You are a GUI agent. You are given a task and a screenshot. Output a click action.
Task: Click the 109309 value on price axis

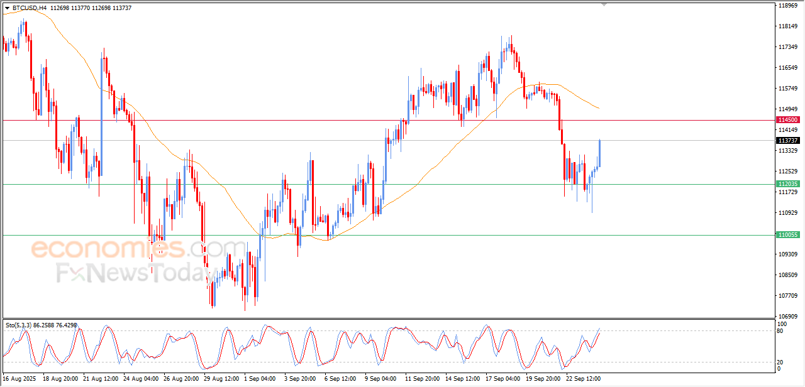(x=788, y=254)
